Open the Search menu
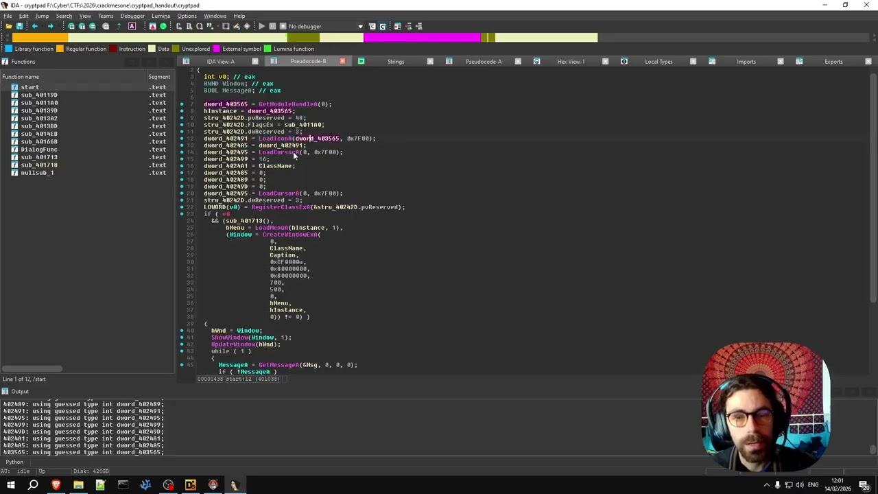This screenshot has height=494, width=878. coord(64,16)
